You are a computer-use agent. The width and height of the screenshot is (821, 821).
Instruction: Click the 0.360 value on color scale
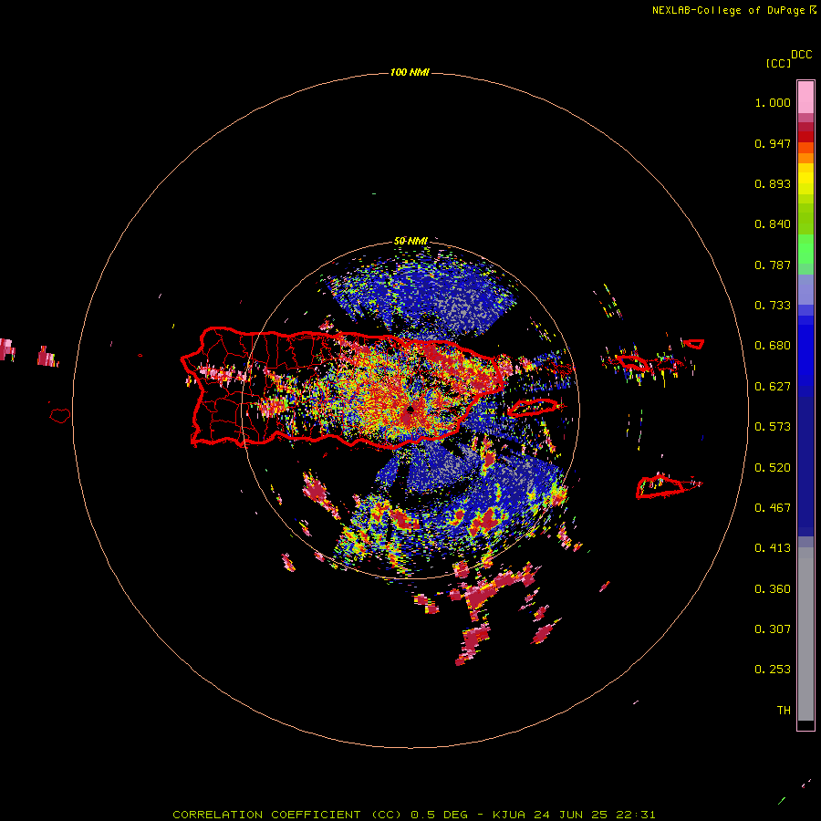tap(773, 589)
